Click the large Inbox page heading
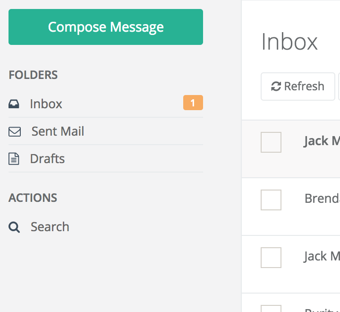Screen dimensions: 340x312 click(x=289, y=42)
